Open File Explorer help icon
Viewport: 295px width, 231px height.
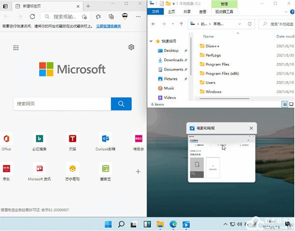click(293, 12)
